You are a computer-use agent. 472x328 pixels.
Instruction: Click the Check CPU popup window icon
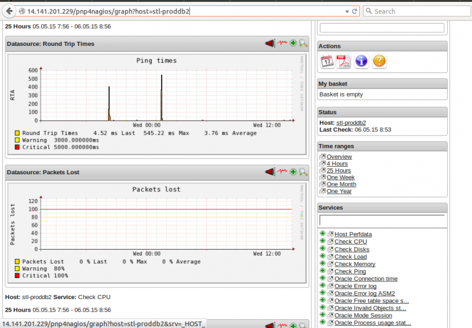pos(331,241)
